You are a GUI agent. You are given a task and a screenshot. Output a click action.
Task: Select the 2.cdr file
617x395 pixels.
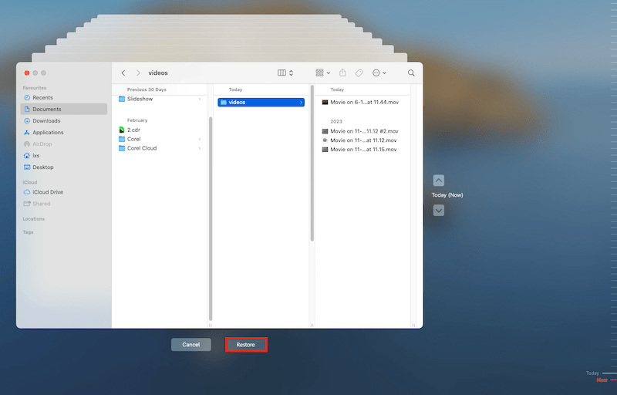click(x=133, y=130)
